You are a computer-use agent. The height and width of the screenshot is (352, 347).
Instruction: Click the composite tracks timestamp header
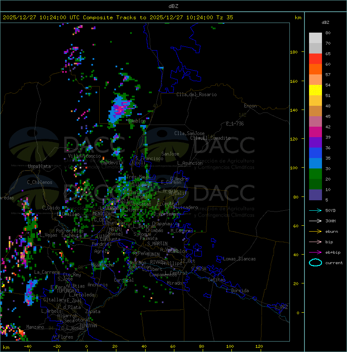click(x=118, y=18)
